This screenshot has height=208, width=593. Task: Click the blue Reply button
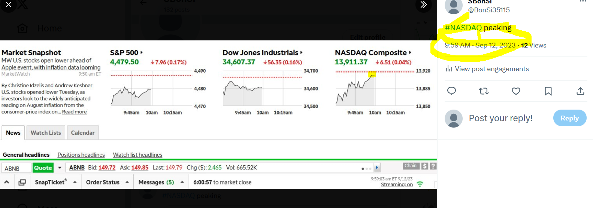click(569, 118)
